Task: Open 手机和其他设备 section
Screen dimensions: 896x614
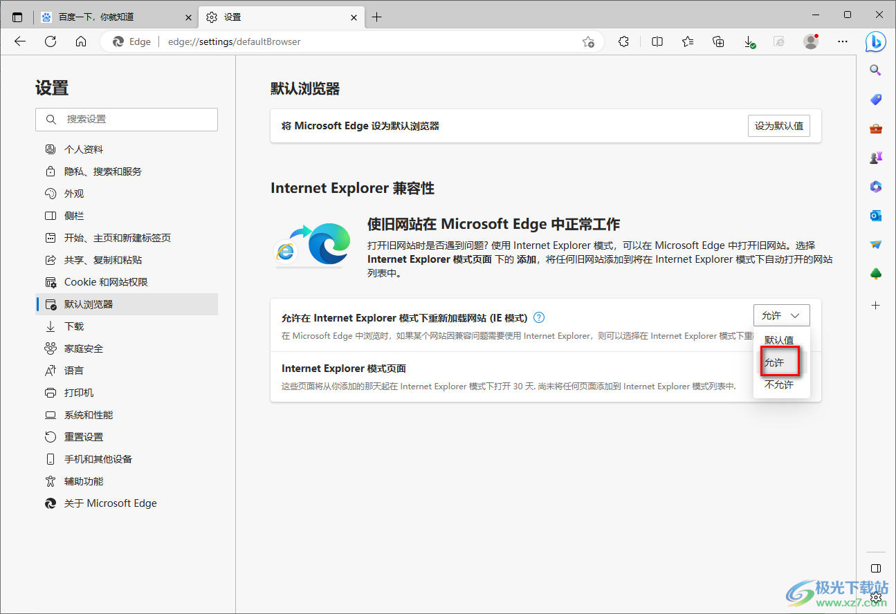Action: click(x=127, y=459)
